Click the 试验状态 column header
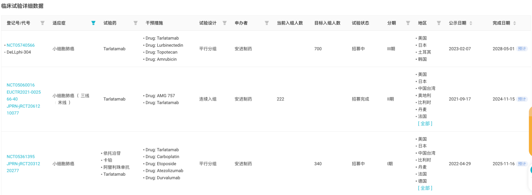532x195 pixels. tap(360, 23)
